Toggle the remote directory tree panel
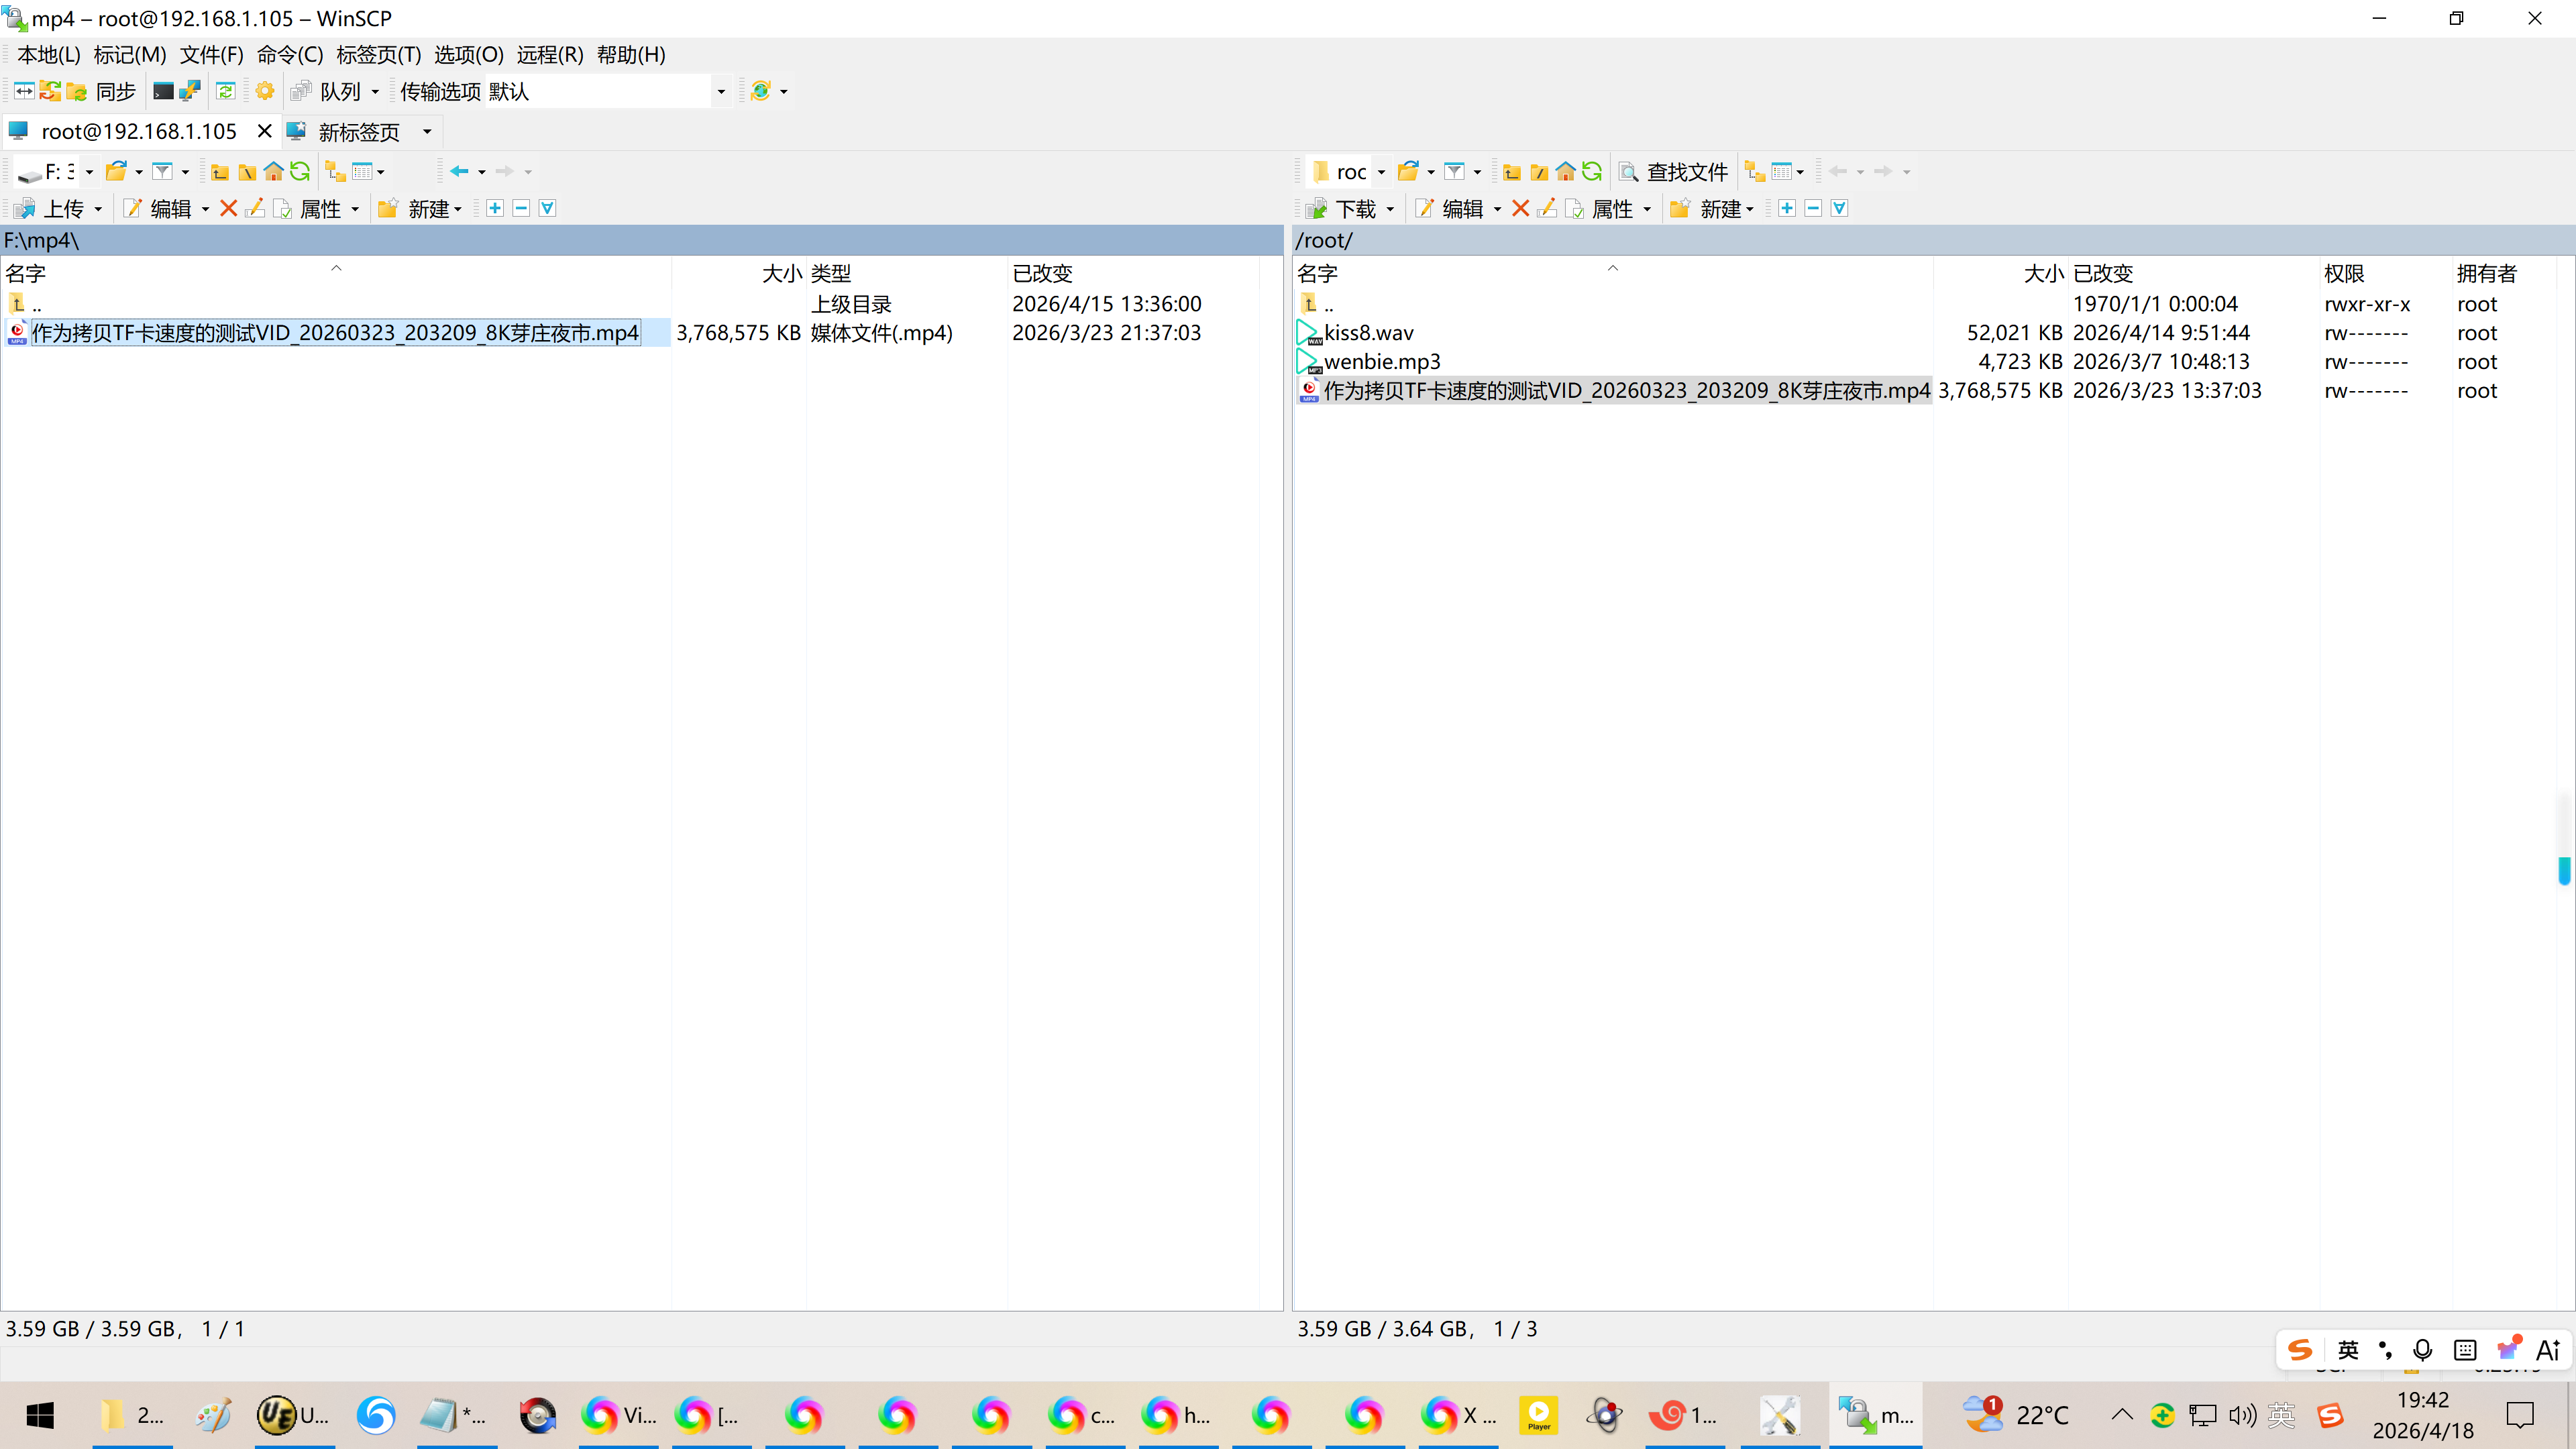This screenshot has width=2576, height=1449. pyautogui.click(x=1754, y=172)
